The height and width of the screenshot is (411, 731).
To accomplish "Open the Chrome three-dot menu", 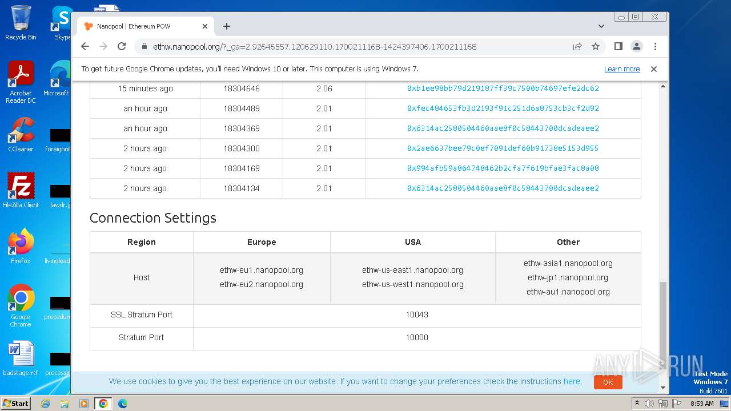I will [655, 46].
